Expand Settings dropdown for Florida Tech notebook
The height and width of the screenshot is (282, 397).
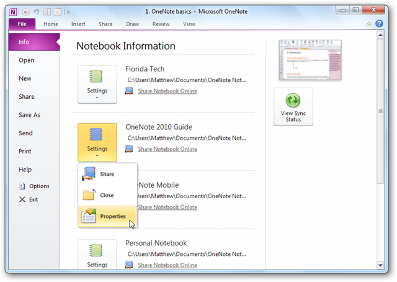point(97,84)
